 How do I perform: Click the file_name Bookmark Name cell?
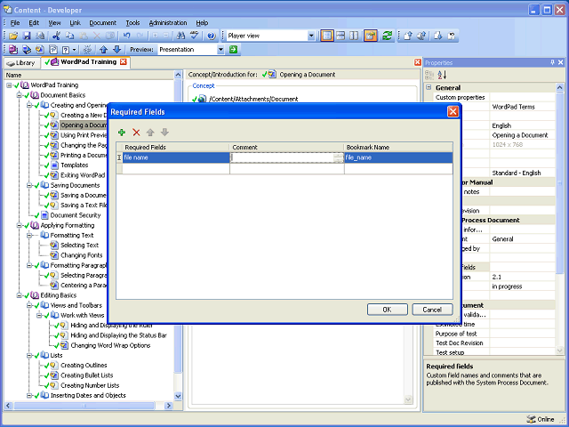398,157
